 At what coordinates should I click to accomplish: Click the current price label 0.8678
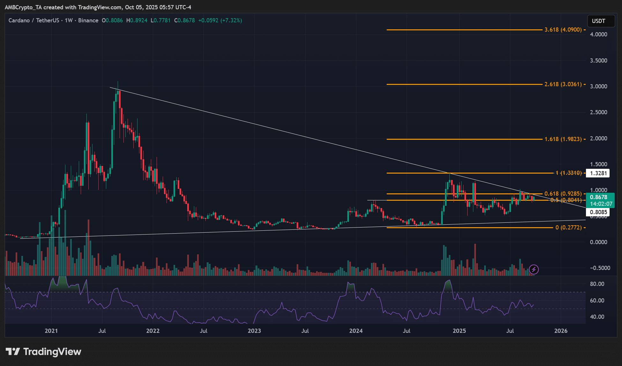coord(599,197)
